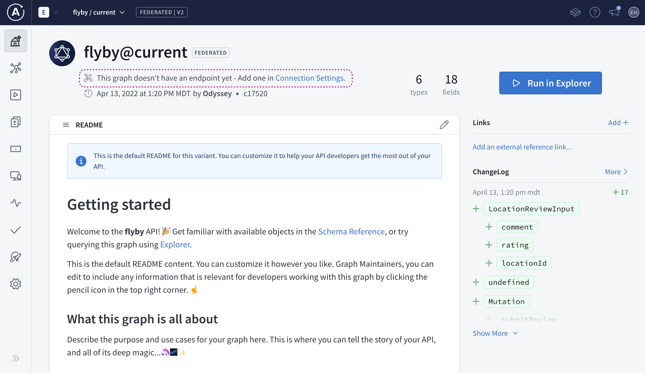Click the April 13, 1:20 pm mdt timestamp
Screen dimensions: 645x373
[507, 193]
